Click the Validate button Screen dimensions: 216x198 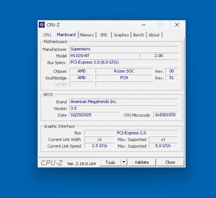pyautogui.click(x=142, y=163)
